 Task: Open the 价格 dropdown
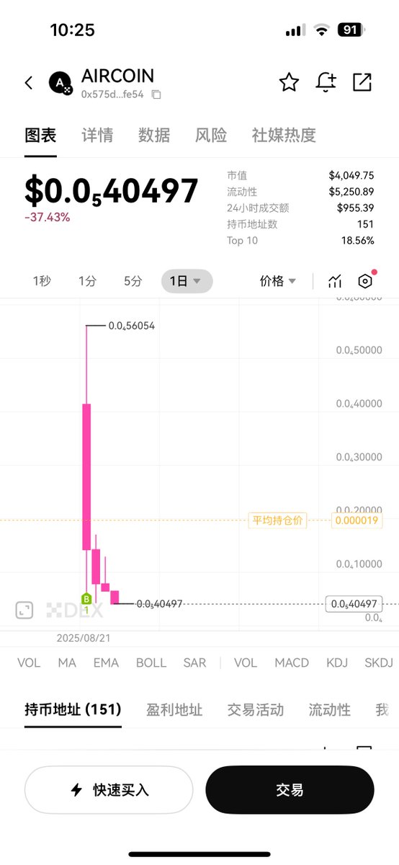point(278,281)
